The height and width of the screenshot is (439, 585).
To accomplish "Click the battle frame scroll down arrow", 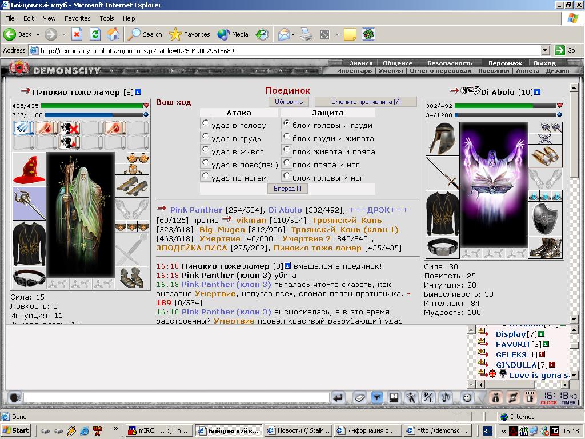I will coord(574,320).
